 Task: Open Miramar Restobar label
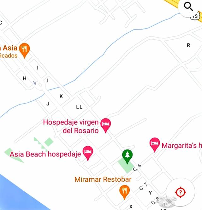pyautogui.click(x=103, y=180)
